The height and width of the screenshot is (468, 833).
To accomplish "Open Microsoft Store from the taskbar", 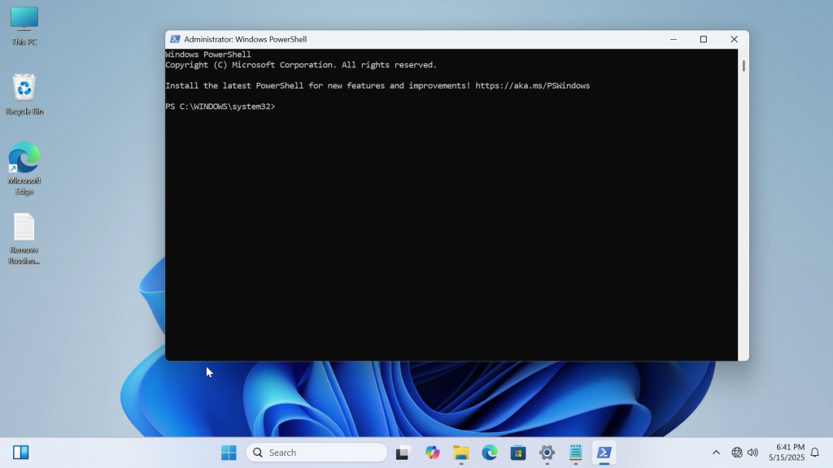I will (x=518, y=453).
